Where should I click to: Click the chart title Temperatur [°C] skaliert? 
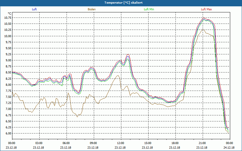pos(123,3)
